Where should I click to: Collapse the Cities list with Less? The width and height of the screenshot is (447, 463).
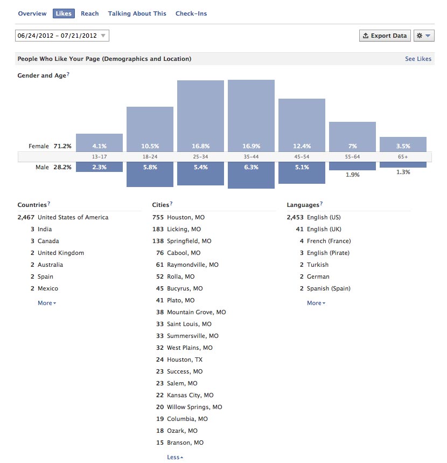(174, 458)
